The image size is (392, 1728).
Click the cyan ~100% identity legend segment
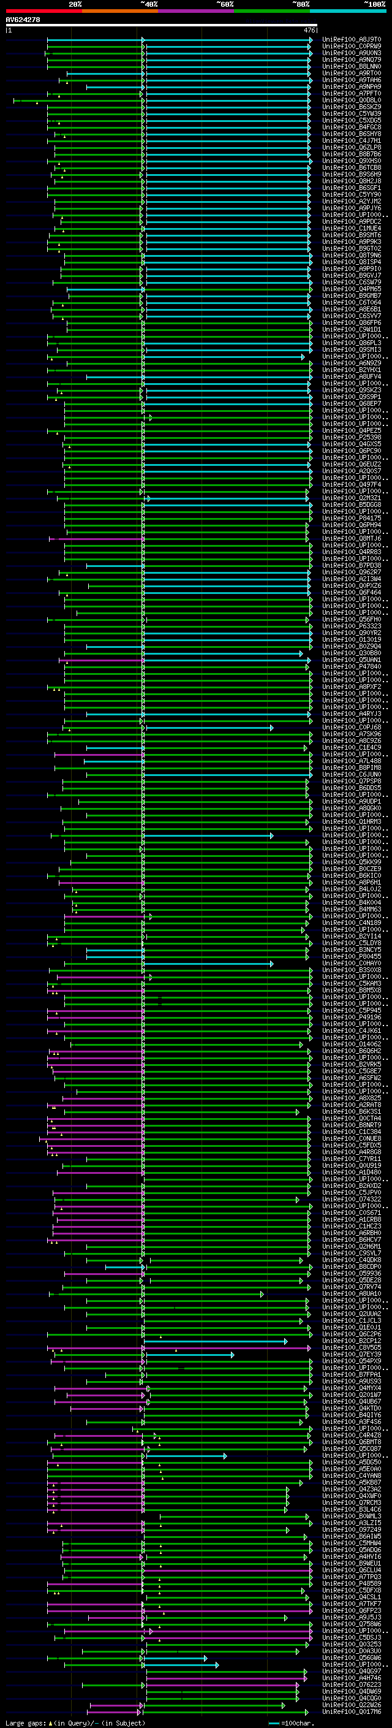349,12
